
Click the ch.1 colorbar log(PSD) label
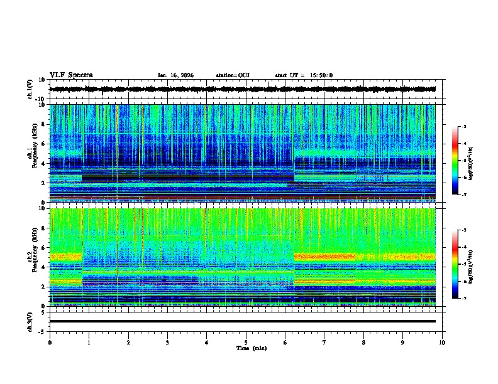pos(470,163)
